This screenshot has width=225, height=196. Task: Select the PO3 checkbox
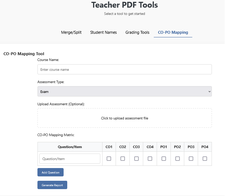tap(191, 159)
